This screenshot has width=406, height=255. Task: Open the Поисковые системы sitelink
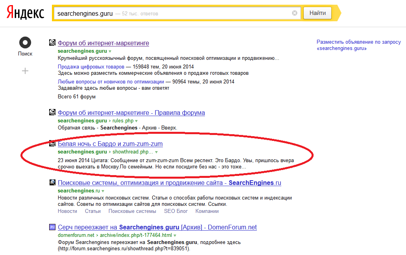point(132,211)
